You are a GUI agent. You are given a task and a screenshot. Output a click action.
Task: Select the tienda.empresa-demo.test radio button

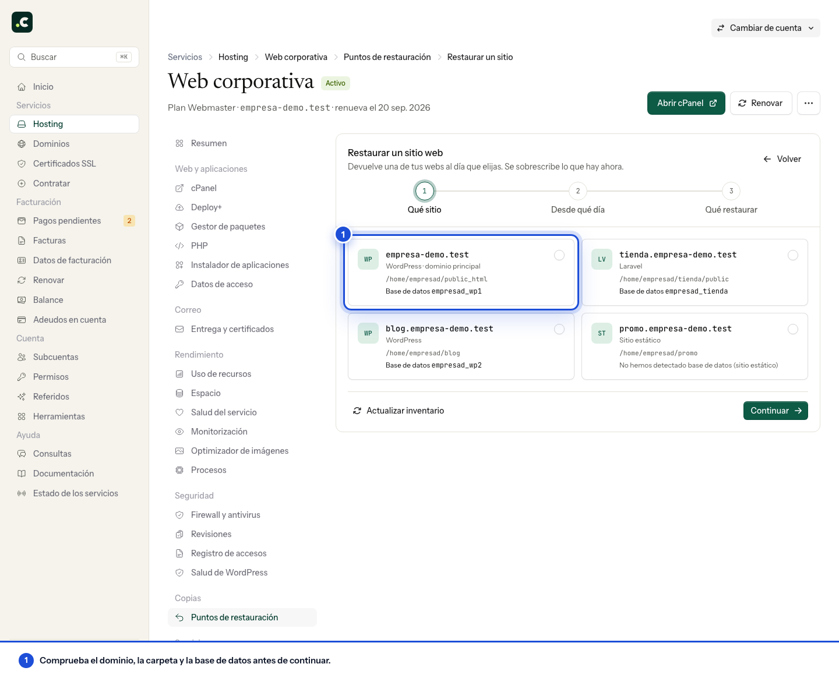(793, 255)
